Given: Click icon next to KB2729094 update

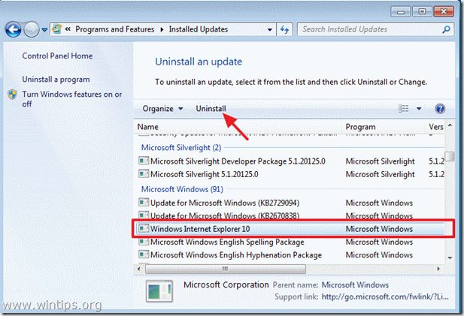Looking at the screenshot, I should click(144, 203).
